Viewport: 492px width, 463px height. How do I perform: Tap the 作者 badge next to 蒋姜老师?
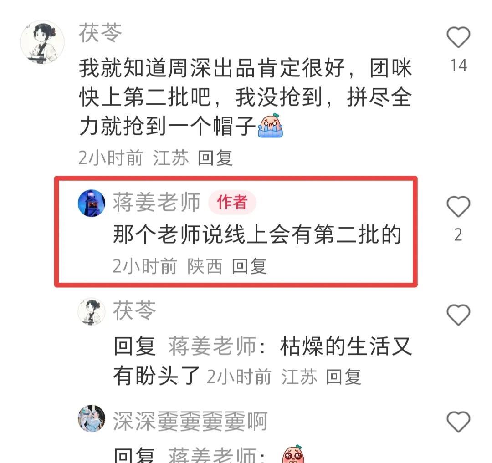(x=232, y=202)
